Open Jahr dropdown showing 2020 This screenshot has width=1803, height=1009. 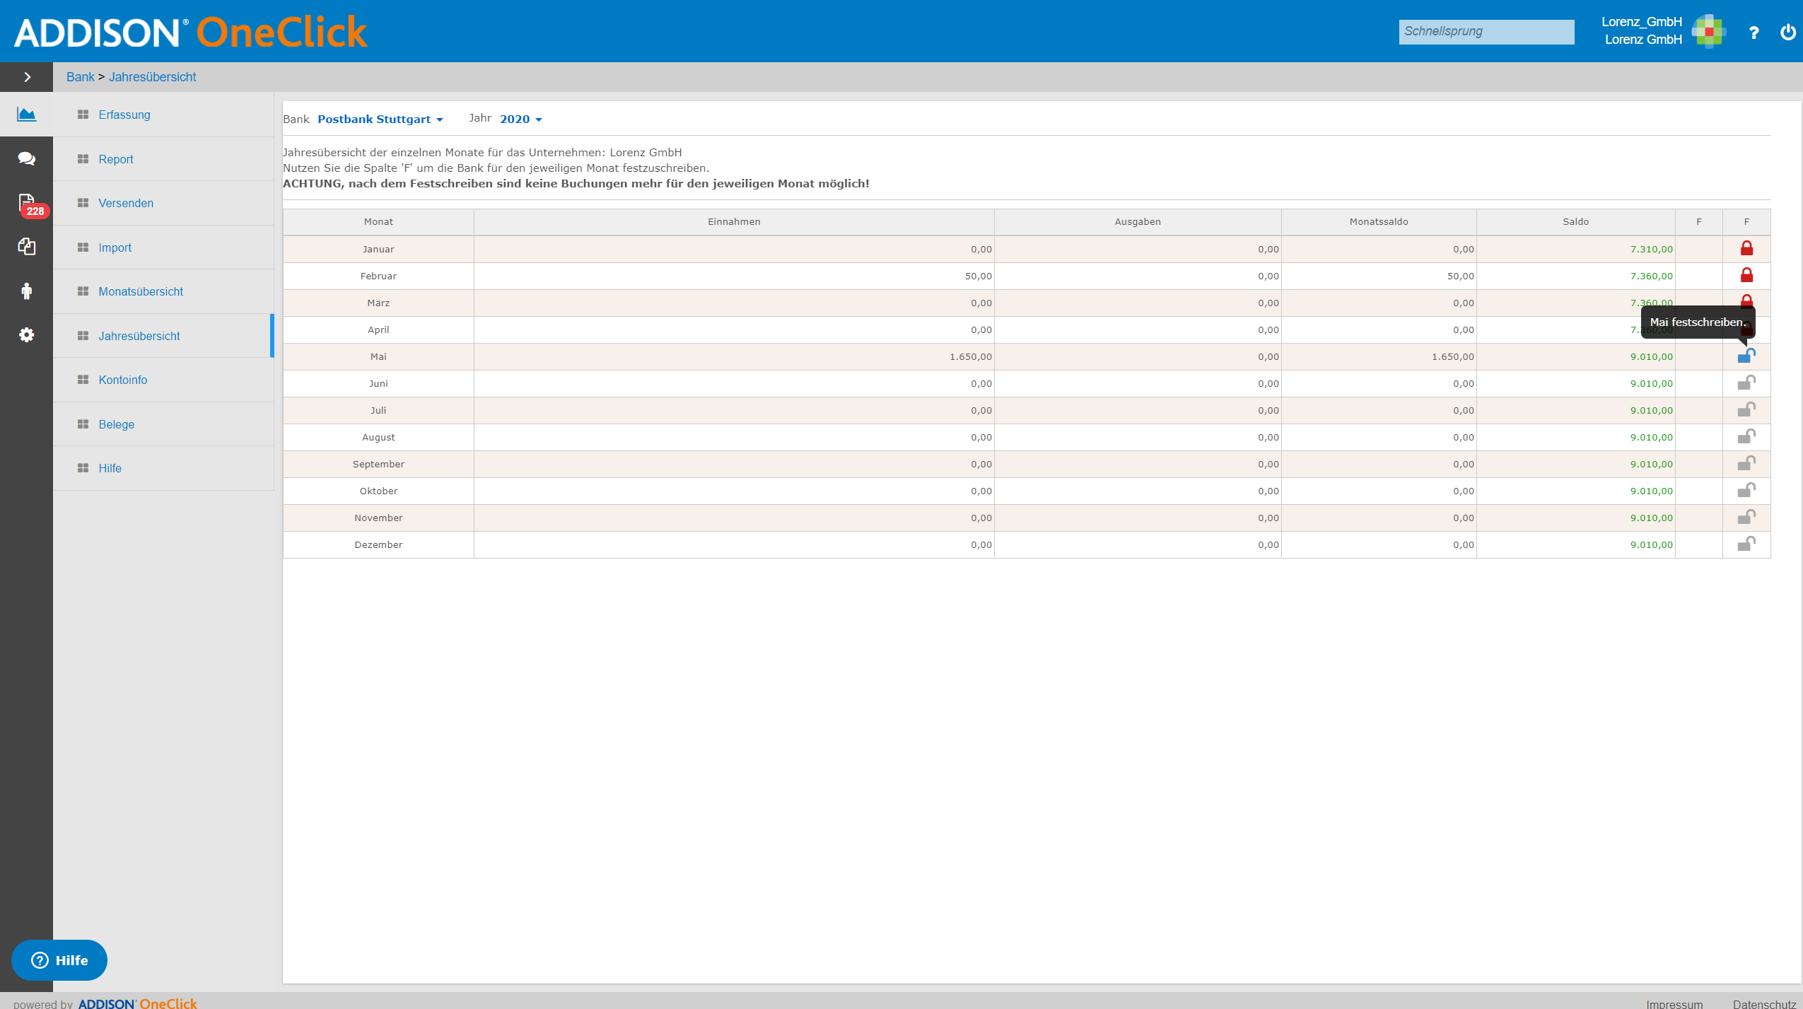coord(520,119)
